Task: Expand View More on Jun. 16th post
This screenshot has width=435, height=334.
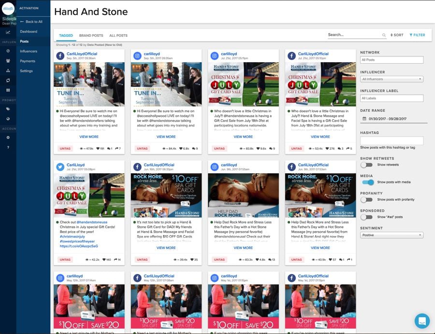Action: pyautogui.click(x=166, y=248)
